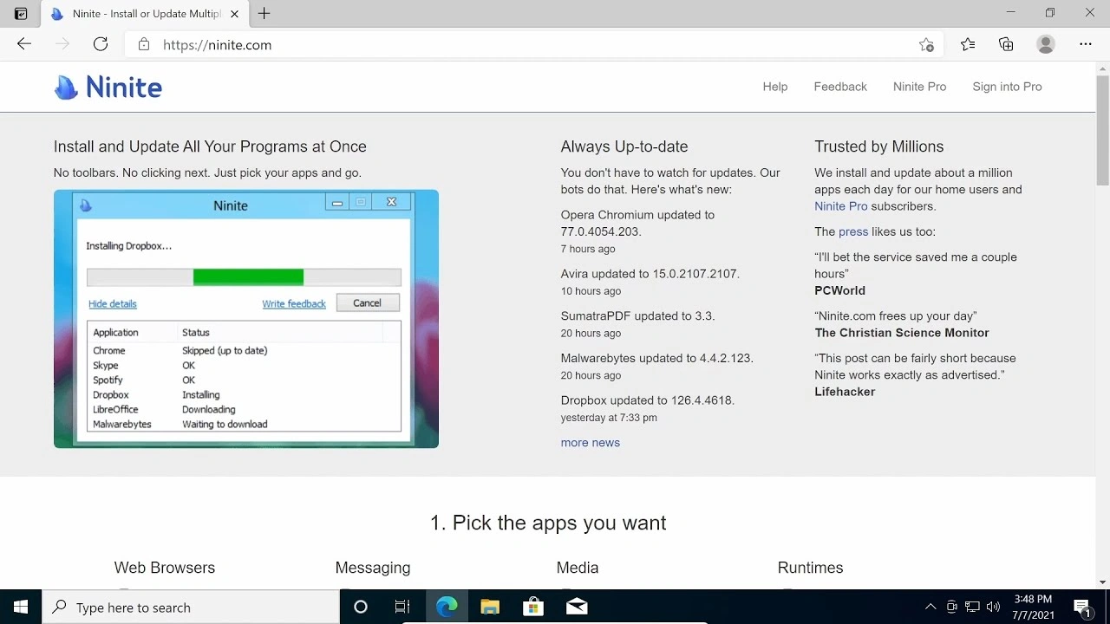Open the Windows Start menu
Screen dimensions: 1110x624
(21, 607)
